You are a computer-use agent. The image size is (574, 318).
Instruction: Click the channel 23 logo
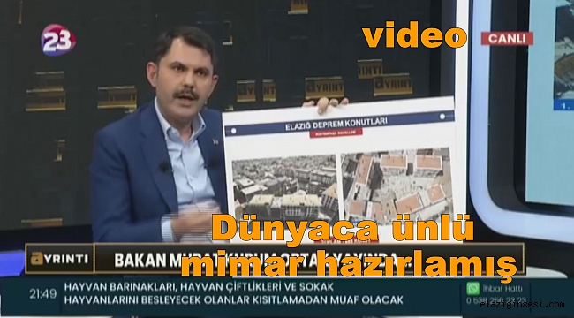pyautogui.click(x=58, y=40)
